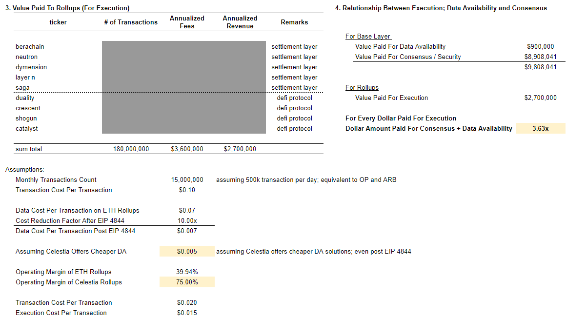Select the $9,808,041 base layer total
The width and height of the screenshot is (566, 318).
(540, 67)
